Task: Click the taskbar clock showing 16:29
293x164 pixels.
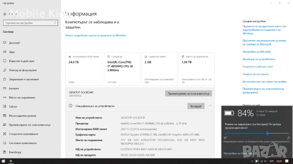Action: 279,161
